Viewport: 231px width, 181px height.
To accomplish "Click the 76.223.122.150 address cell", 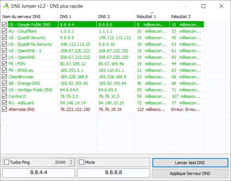I will (x=75, y=109).
